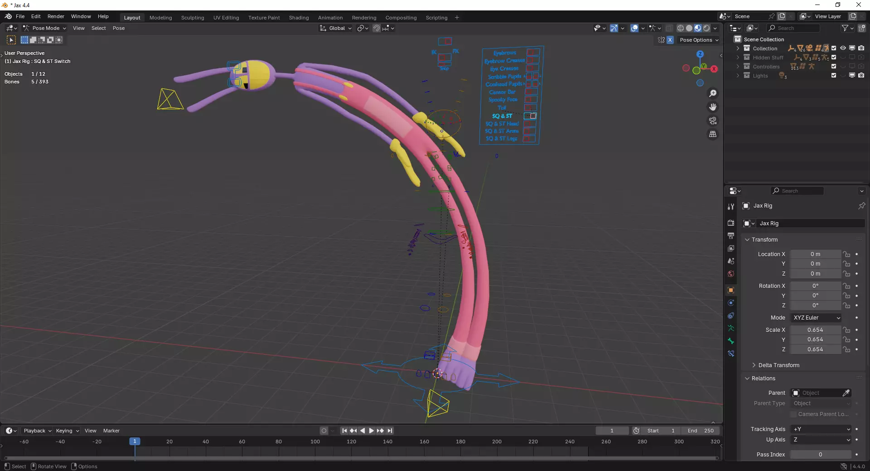Viewport: 870px width, 471px height.
Task: Click new collection icon in outliner
Action: click(x=862, y=28)
